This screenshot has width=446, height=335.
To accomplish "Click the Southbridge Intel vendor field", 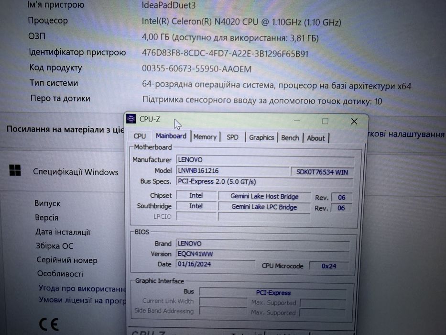I will [196, 206].
